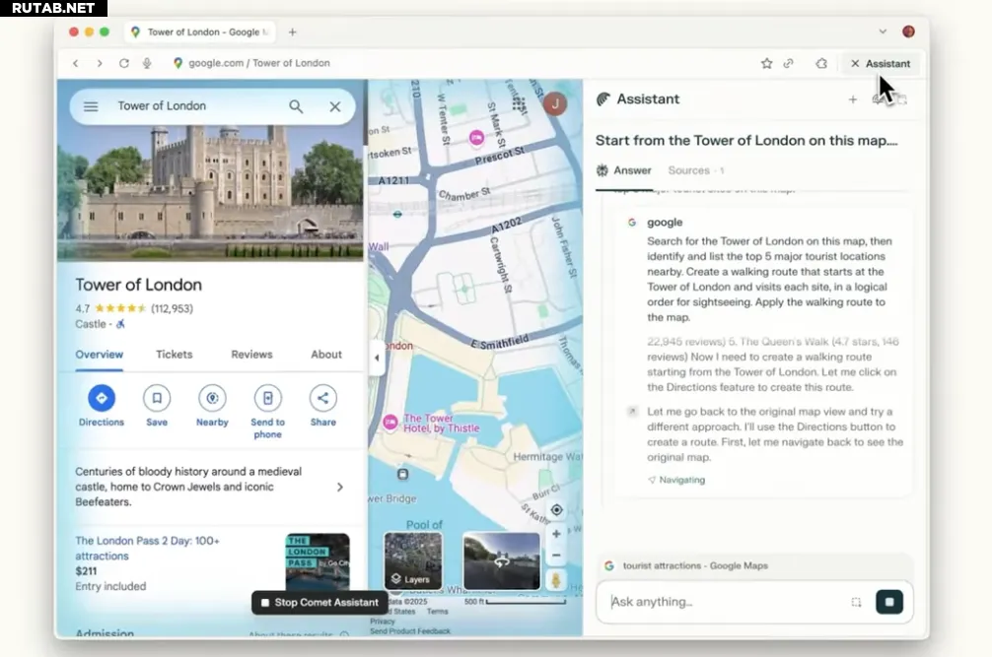This screenshot has width=992, height=657.
Task: Click the Tower of London search field
Action: click(x=196, y=106)
